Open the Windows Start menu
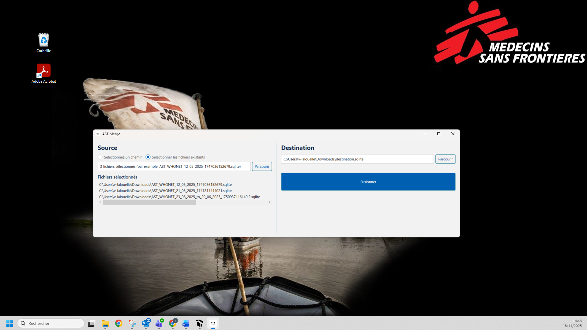Viewport: 587px width, 330px height. coord(9,323)
